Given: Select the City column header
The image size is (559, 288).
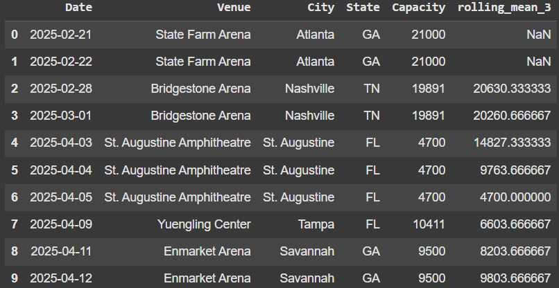Looking at the screenshot, I should (x=320, y=8).
